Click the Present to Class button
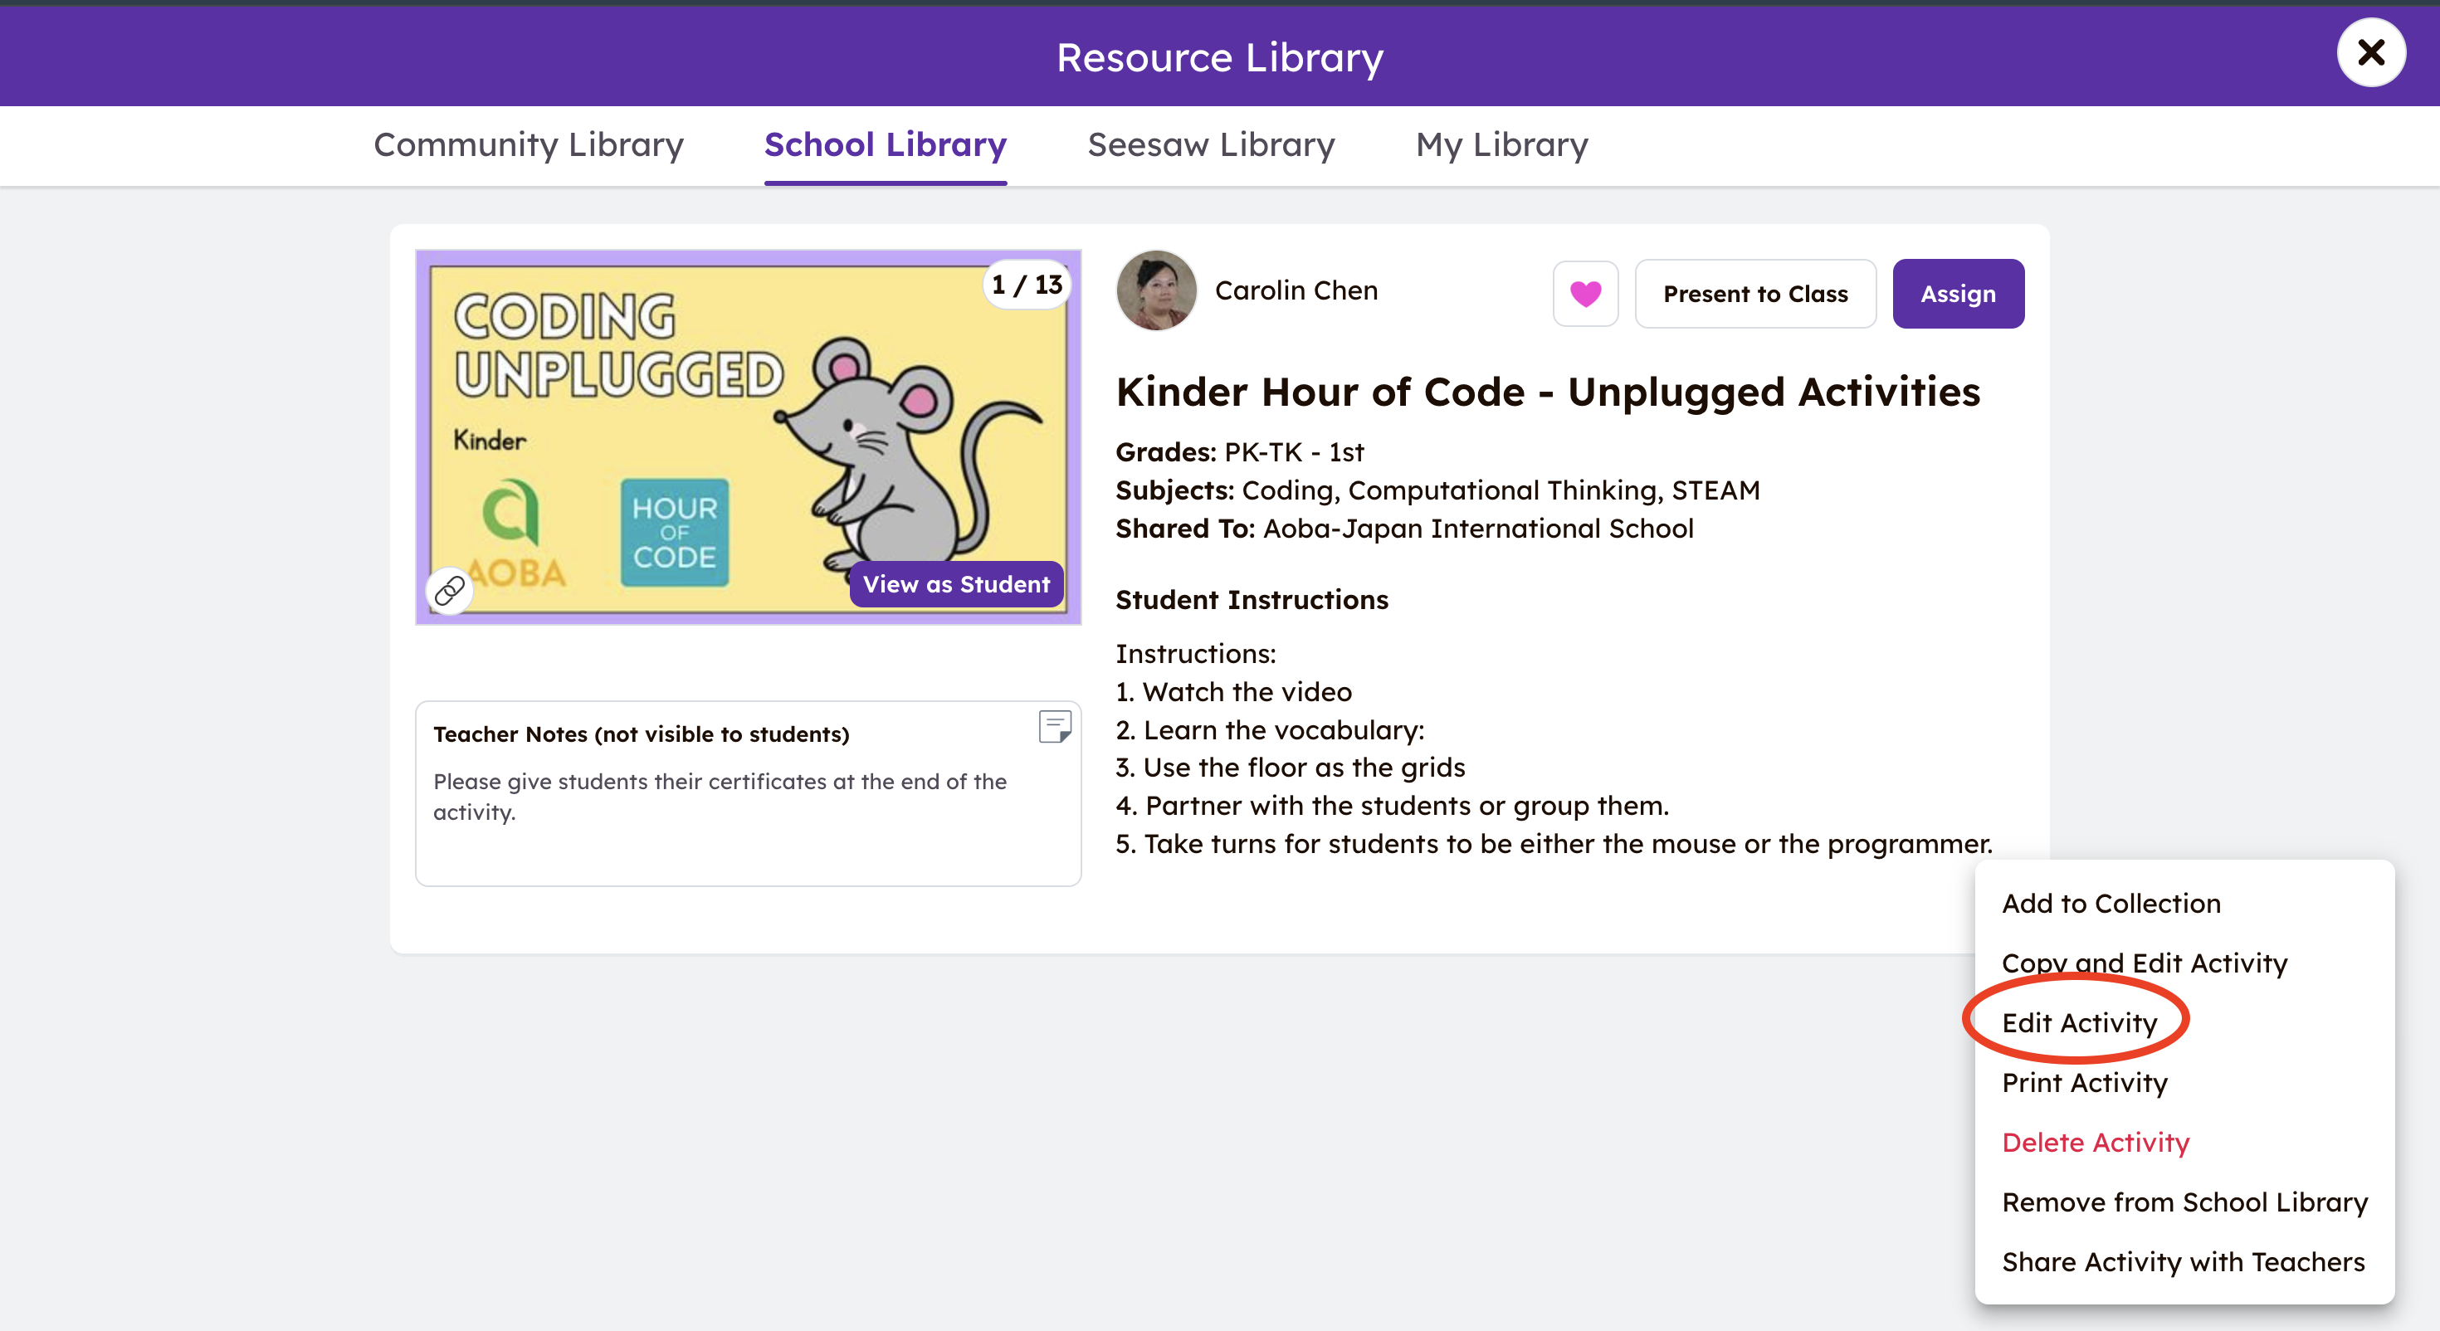Screen dimensions: 2440x1331 (x=1754, y=294)
